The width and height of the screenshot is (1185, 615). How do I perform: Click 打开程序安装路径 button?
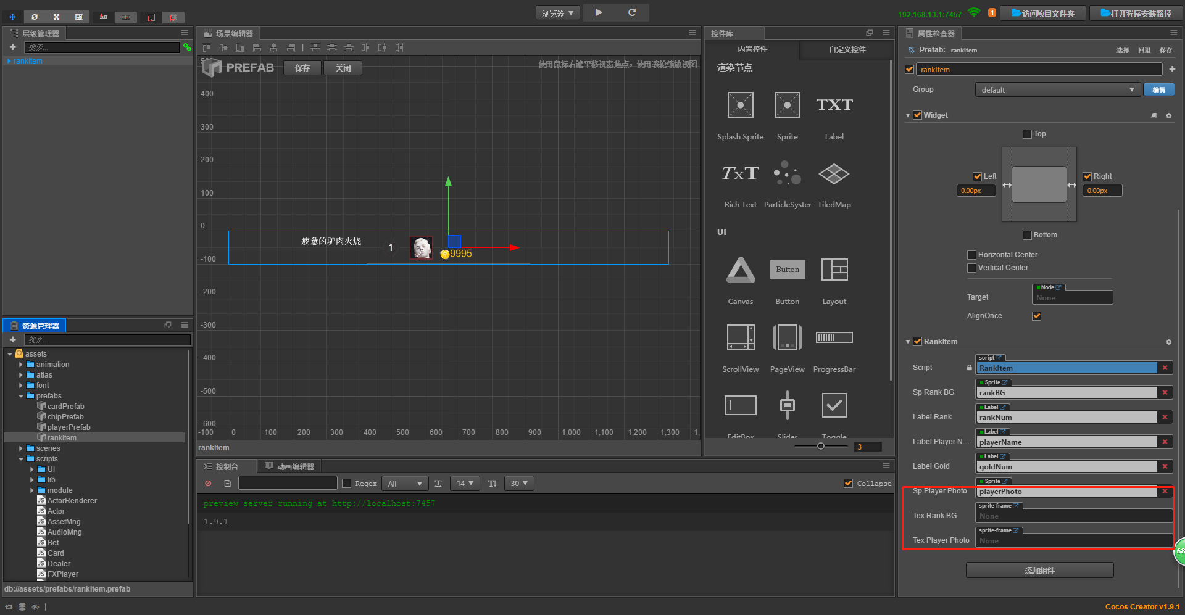click(x=1136, y=13)
